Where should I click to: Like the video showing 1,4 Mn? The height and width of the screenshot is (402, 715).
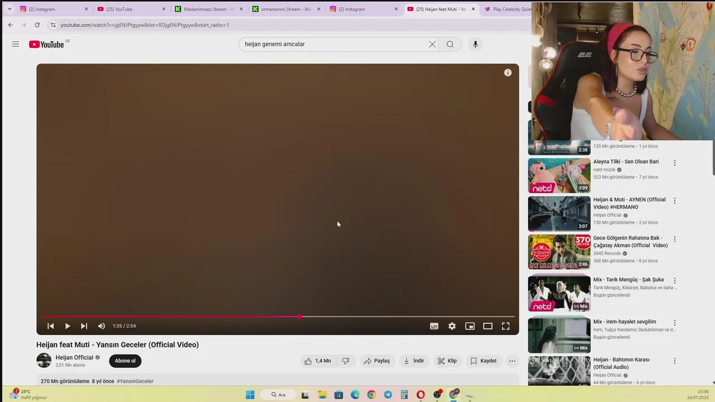(x=318, y=361)
